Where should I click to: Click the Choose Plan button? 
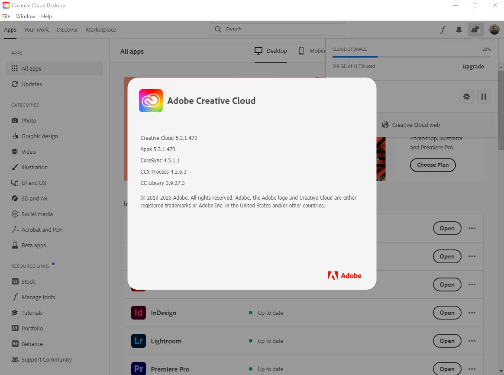(433, 165)
